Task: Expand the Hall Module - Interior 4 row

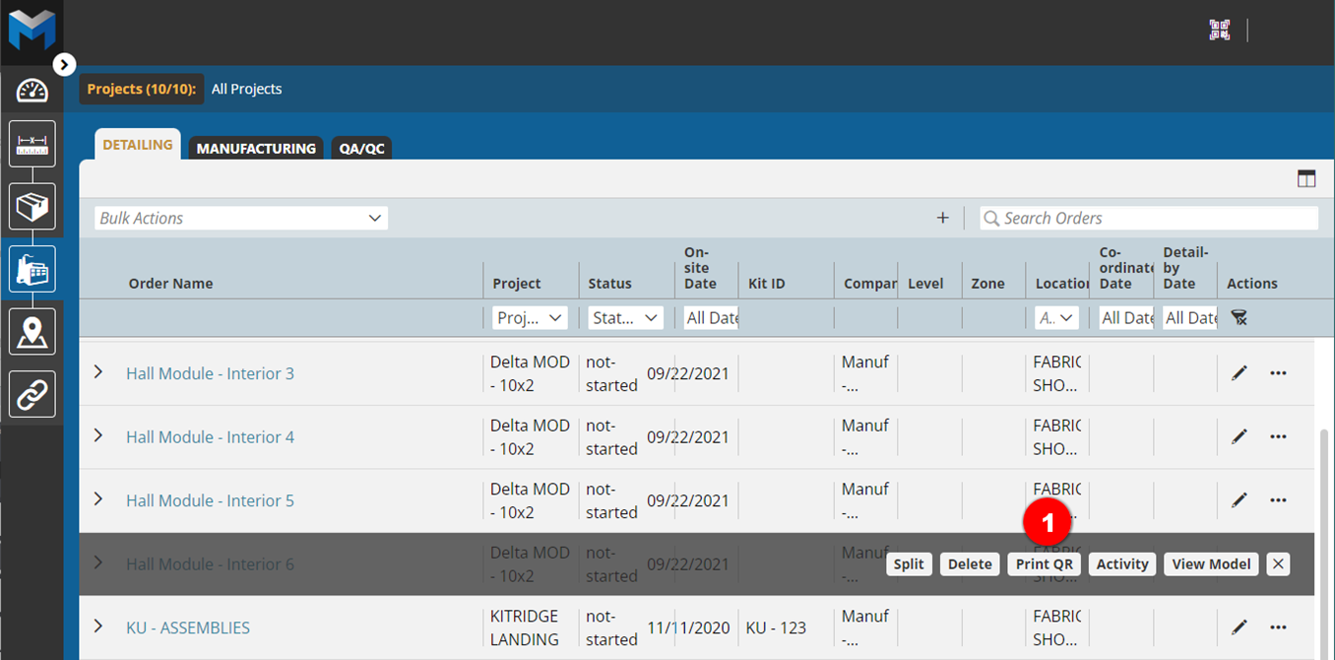Action: [97, 436]
